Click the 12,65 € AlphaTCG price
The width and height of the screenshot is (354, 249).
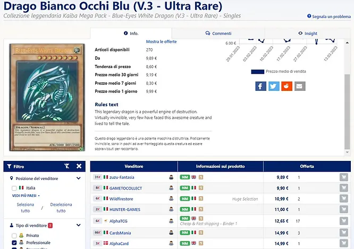pyautogui.click(x=281, y=221)
